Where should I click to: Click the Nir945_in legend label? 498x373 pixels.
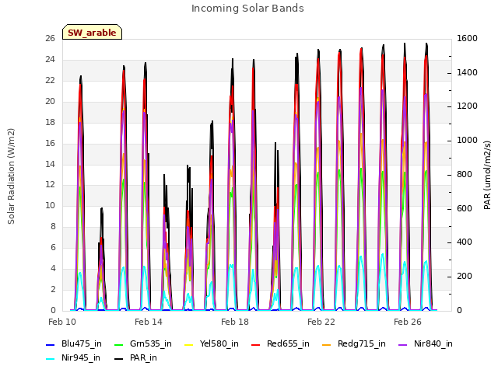tap(81, 357)
